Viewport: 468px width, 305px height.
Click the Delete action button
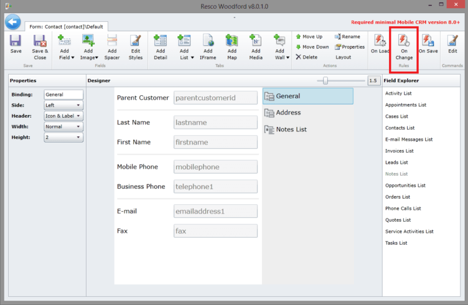307,57
